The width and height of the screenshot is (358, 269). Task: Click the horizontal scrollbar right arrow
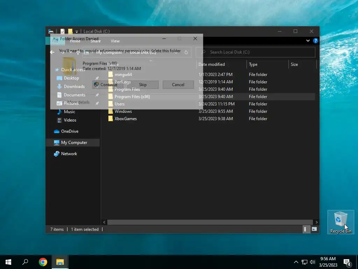[x=316, y=222]
